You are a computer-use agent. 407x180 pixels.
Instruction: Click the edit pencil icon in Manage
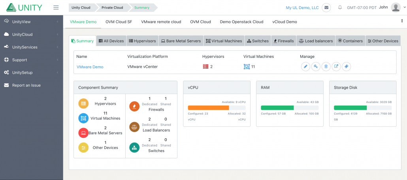pos(305,67)
